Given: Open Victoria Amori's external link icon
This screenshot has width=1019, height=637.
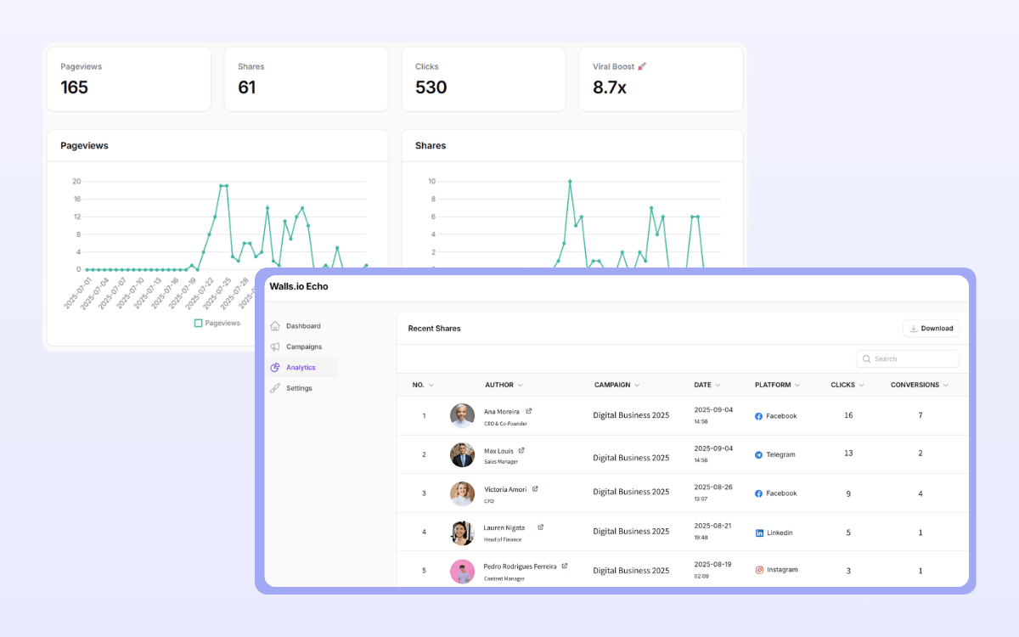Looking at the screenshot, I should 535,489.
